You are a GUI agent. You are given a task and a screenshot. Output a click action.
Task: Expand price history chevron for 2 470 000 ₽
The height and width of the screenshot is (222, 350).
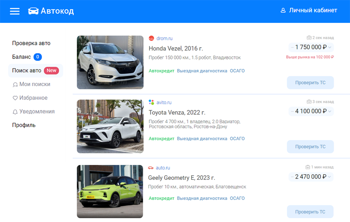pos(329,177)
